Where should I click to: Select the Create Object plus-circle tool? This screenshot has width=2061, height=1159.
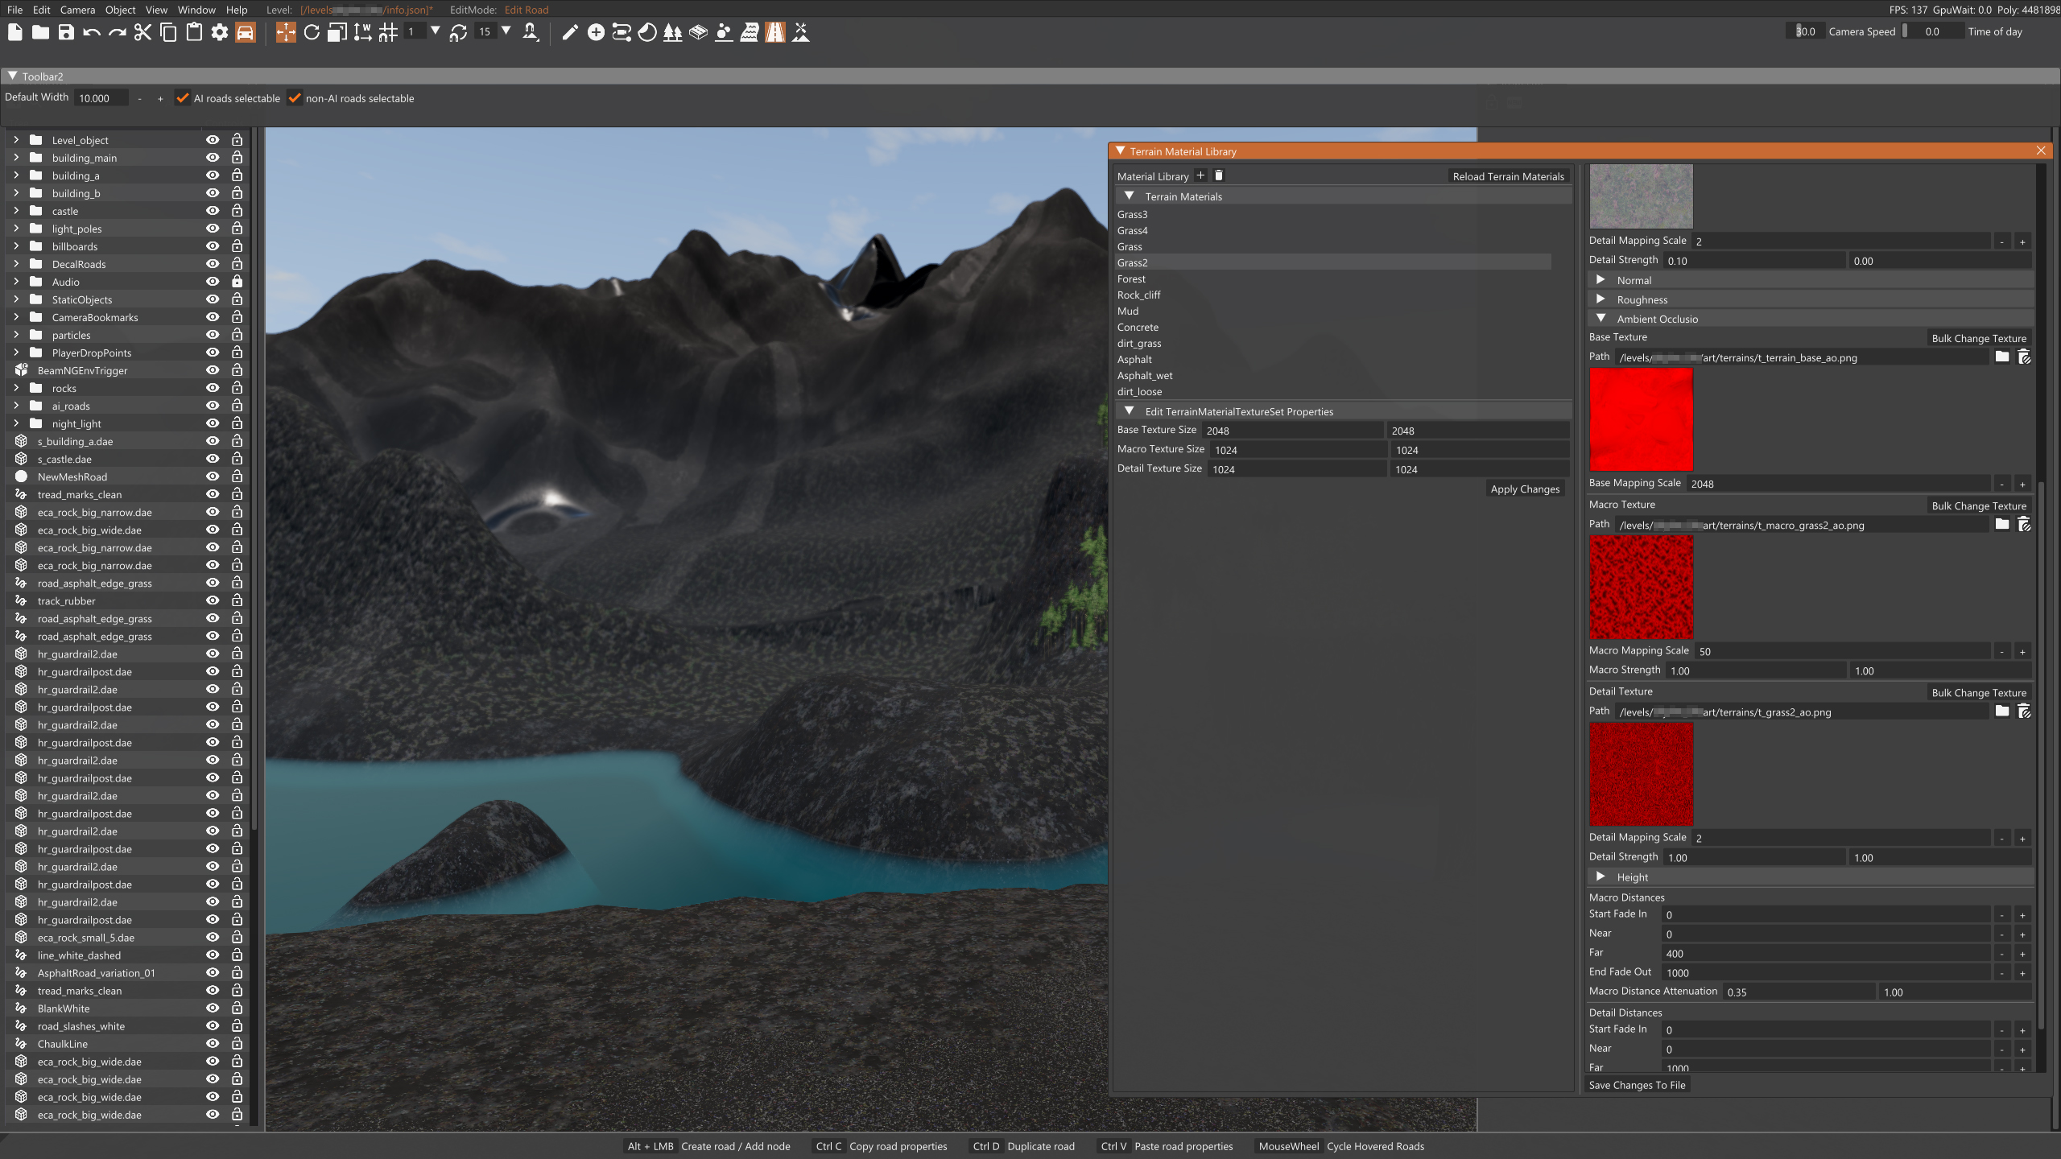(596, 32)
